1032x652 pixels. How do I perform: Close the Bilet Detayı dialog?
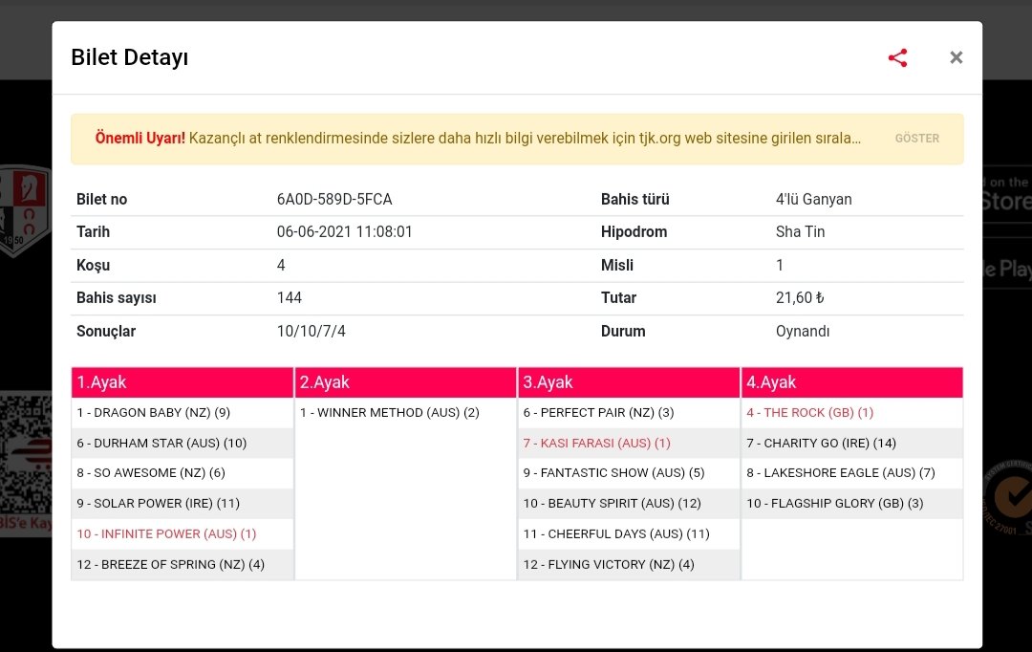click(957, 58)
